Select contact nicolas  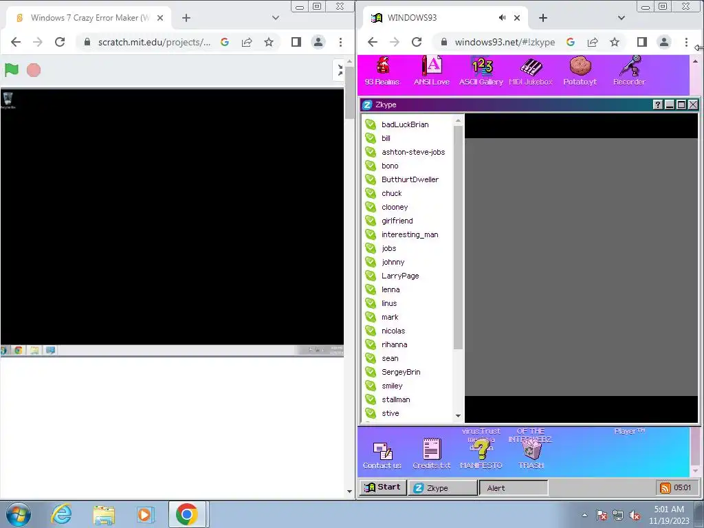tap(393, 331)
